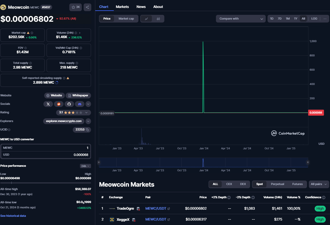Screen dimensions: 330x225
Task: Set chart range to 1D
Action: tap(272, 19)
